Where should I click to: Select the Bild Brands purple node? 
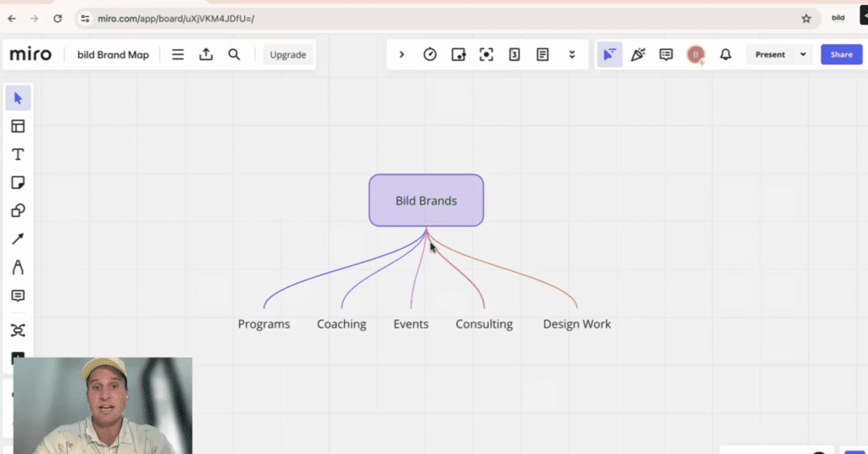click(426, 201)
